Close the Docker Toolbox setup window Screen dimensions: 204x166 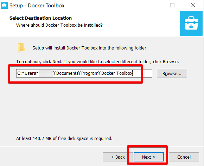193,5
